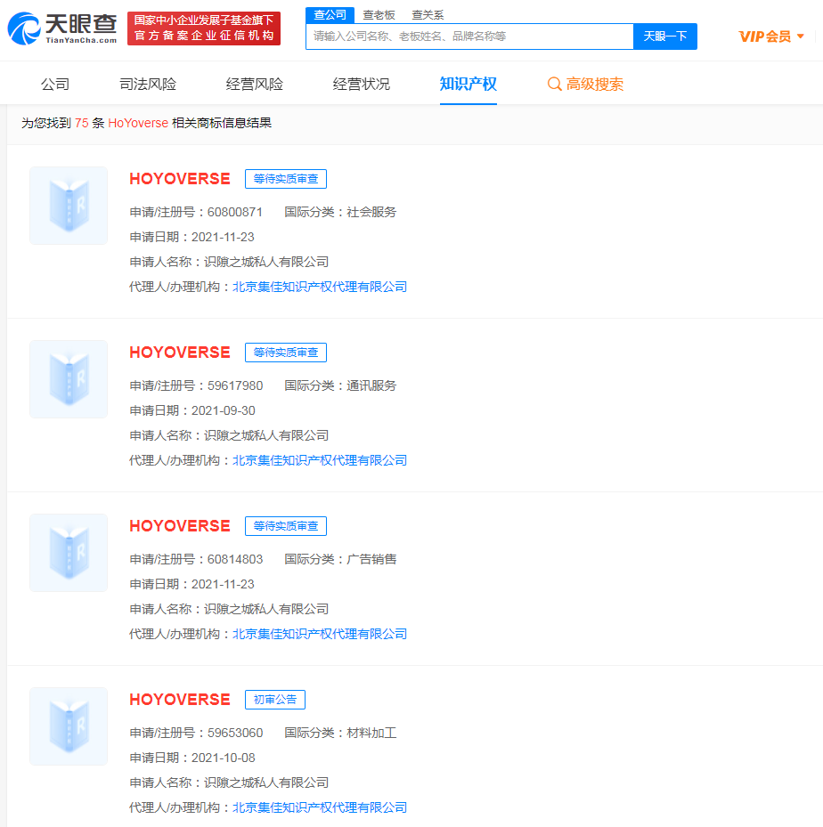This screenshot has width=823, height=827.
Task: Select the 查老板 search tab
Action: click(x=379, y=15)
